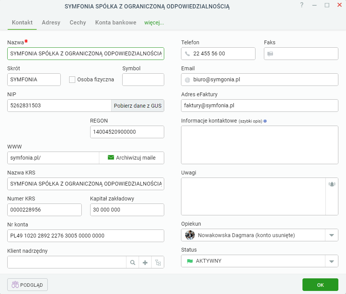
Task: Open the client hierarchy tree icon
Action: (158, 262)
